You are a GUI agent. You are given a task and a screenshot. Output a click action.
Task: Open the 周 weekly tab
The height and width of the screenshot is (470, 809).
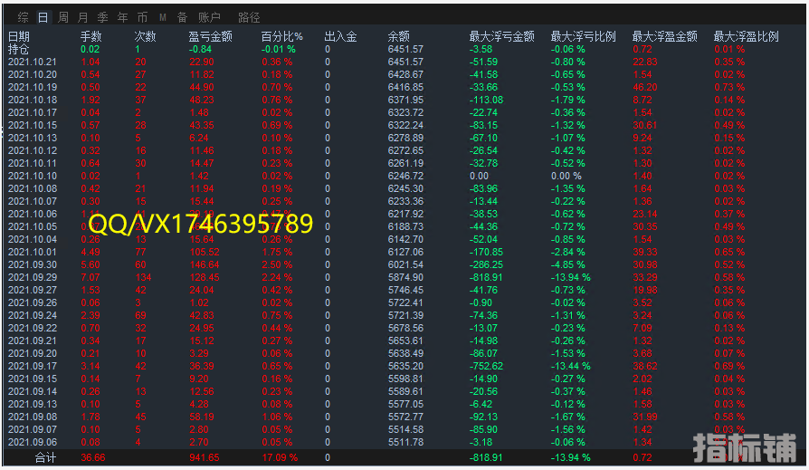[x=63, y=17]
